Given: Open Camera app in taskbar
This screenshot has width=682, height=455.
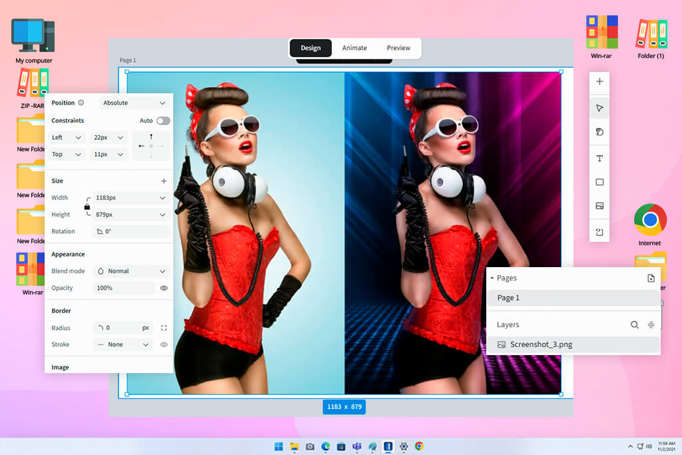Looking at the screenshot, I should [310, 446].
